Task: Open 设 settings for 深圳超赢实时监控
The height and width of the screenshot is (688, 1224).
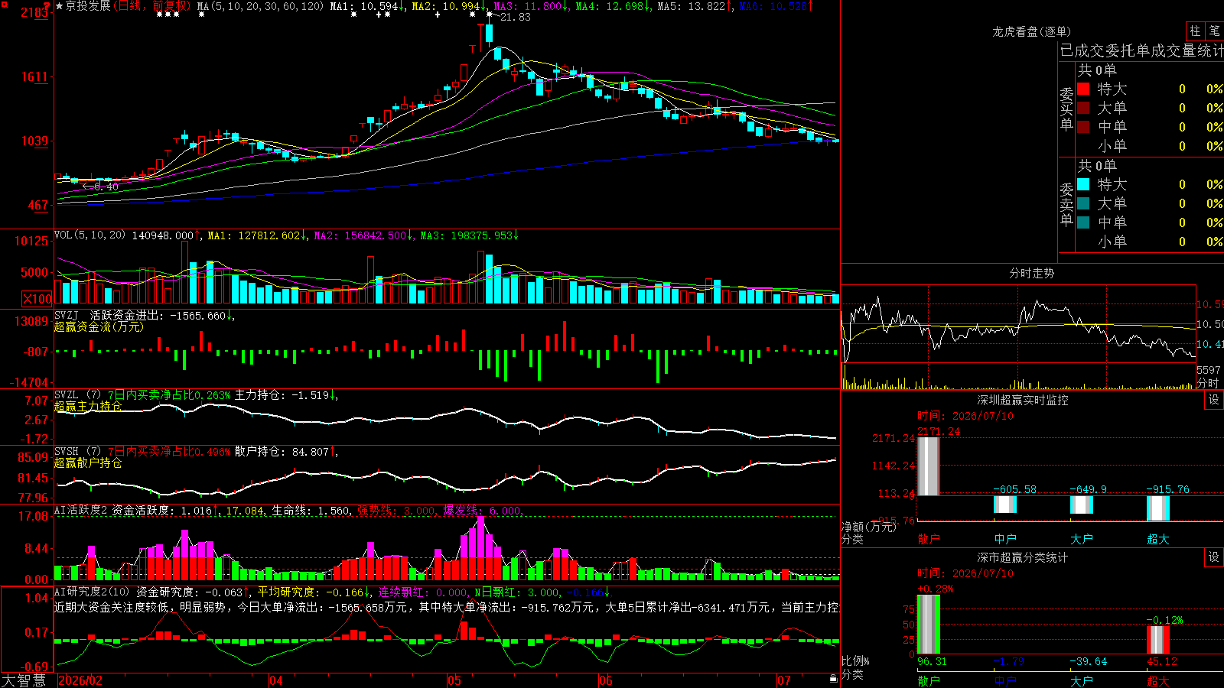Action: click(1214, 400)
